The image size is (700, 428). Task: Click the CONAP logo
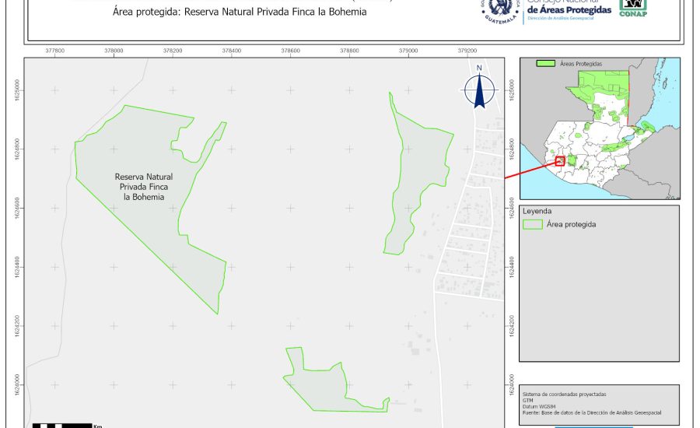633,8
